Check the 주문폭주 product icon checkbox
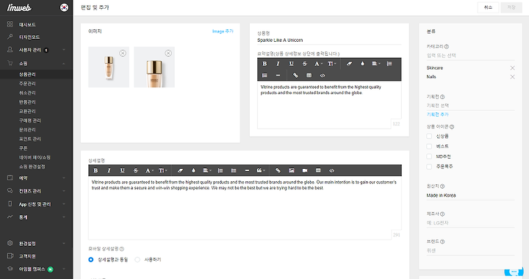 (x=429, y=167)
